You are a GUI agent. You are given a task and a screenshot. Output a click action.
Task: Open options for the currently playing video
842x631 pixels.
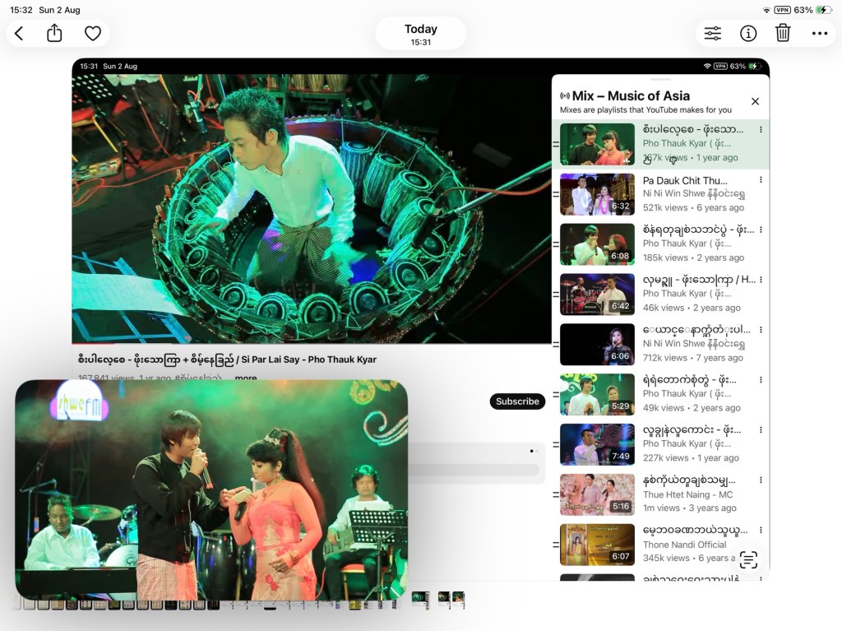(761, 129)
